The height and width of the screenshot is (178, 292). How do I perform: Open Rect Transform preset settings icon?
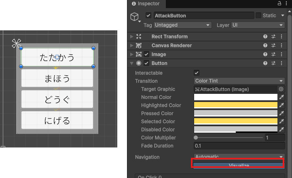tap(273, 36)
